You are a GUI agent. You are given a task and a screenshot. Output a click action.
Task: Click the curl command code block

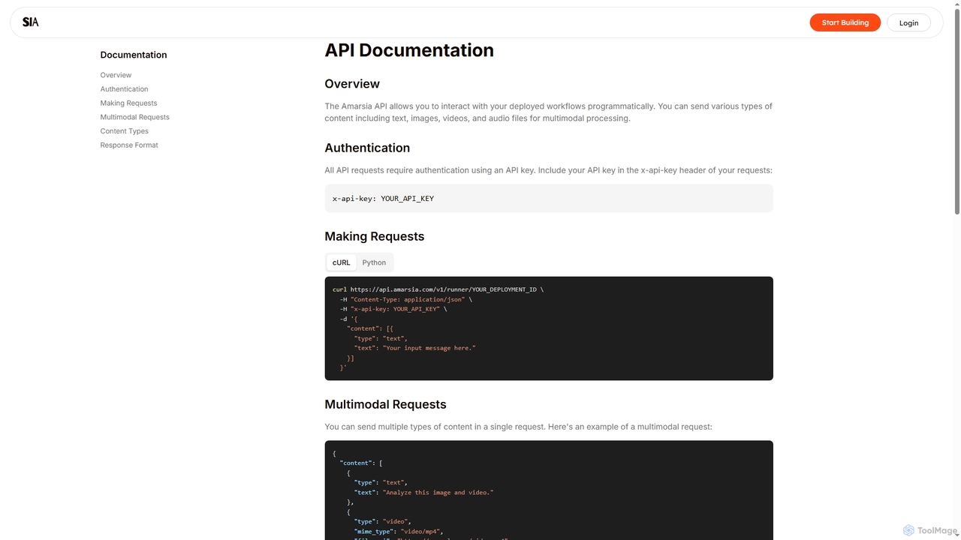[549, 328]
